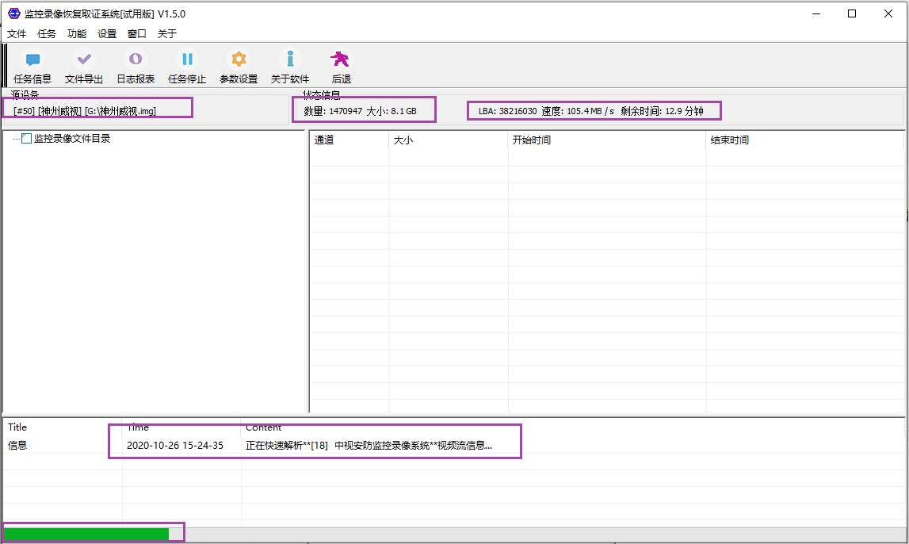
Task: Select the 监控录像文件目录 tree node
Action: coord(72,139)
